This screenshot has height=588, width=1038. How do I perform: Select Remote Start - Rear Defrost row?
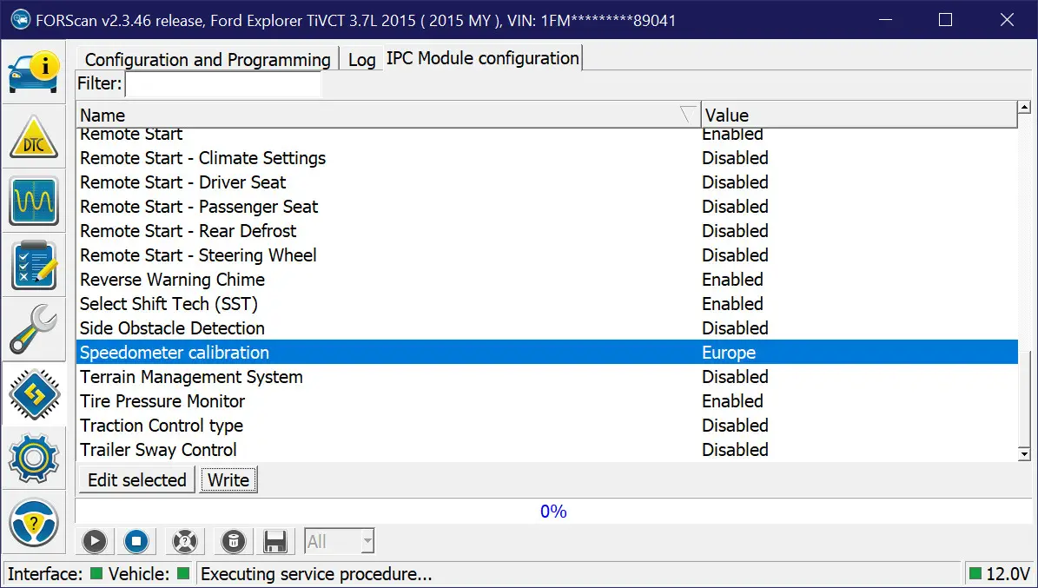pyautogui.click(x=547, y=231)
